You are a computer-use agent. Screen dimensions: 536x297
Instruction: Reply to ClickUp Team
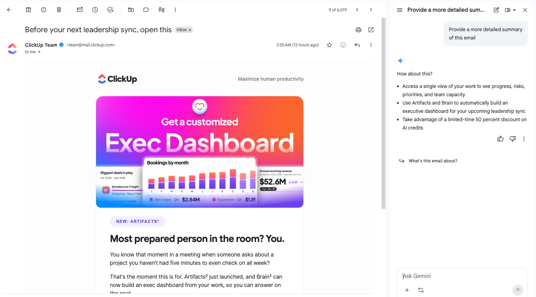click(x=357, y=45)
